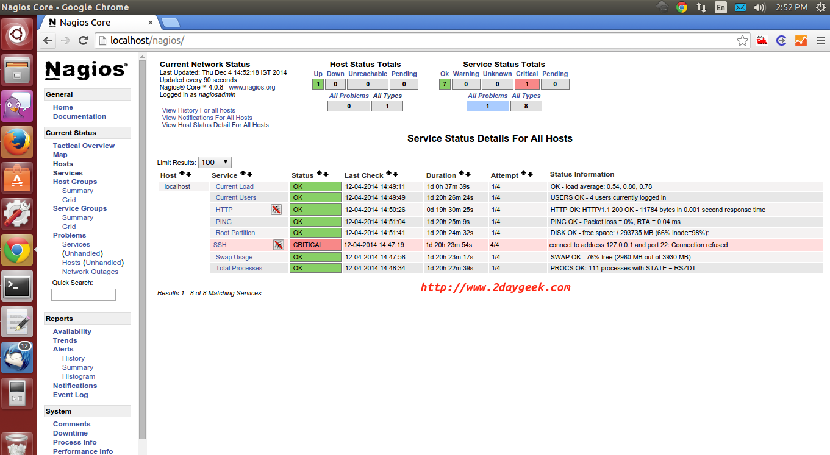Click the clock showing 2:52 PM

[792, 7]
